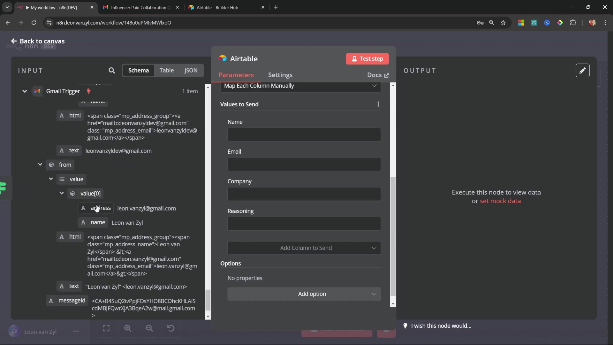Switch input view to JSON
Image resolution: width=613 pixels, height=345 pixels.
[x=191, y=70]
